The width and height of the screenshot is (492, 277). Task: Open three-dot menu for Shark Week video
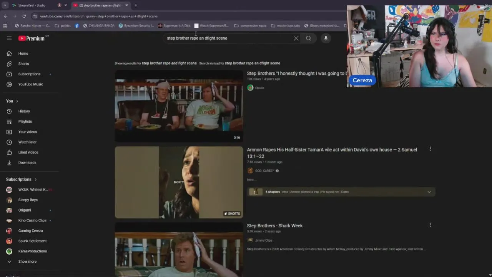click(x=430, y=225)
